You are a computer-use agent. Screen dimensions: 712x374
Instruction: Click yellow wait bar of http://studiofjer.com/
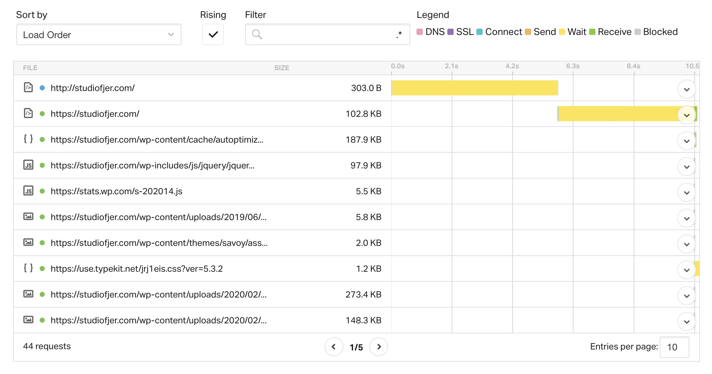coord(475,88)
